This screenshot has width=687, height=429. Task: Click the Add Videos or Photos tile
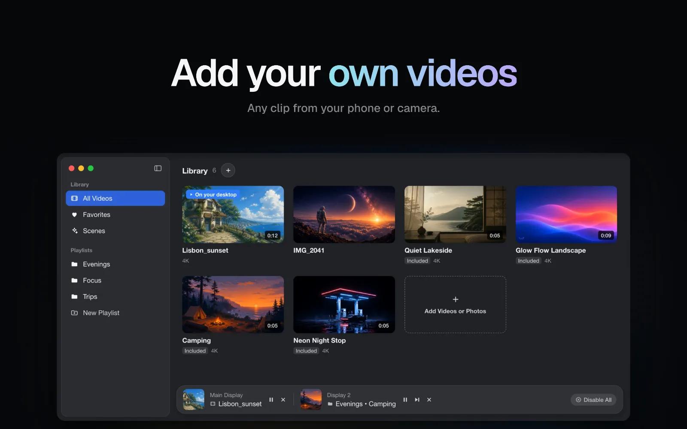coord(455,305)
